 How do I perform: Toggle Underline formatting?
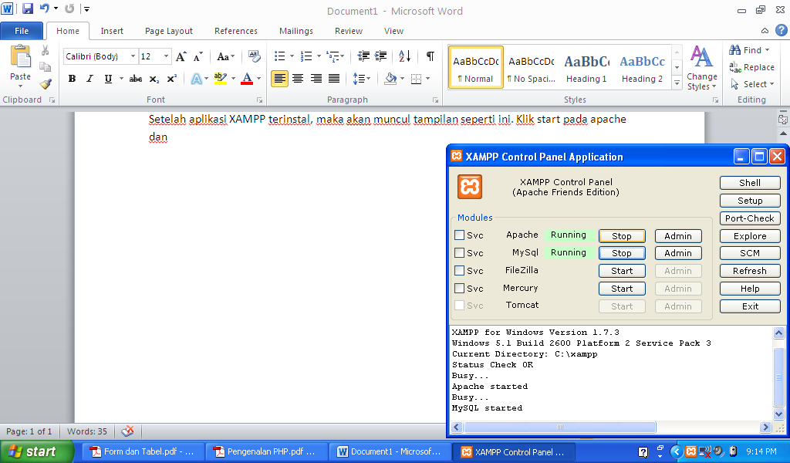108,79
